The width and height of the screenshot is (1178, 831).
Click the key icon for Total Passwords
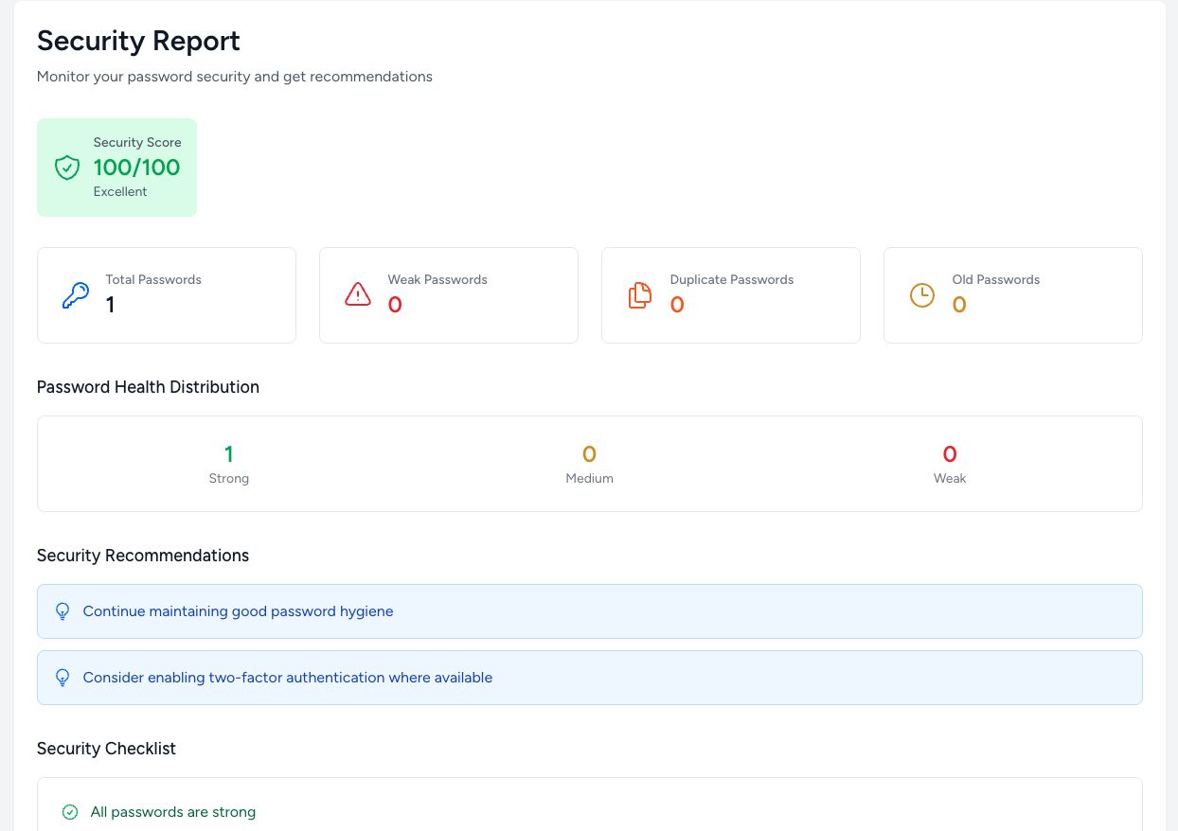(75, 295)
